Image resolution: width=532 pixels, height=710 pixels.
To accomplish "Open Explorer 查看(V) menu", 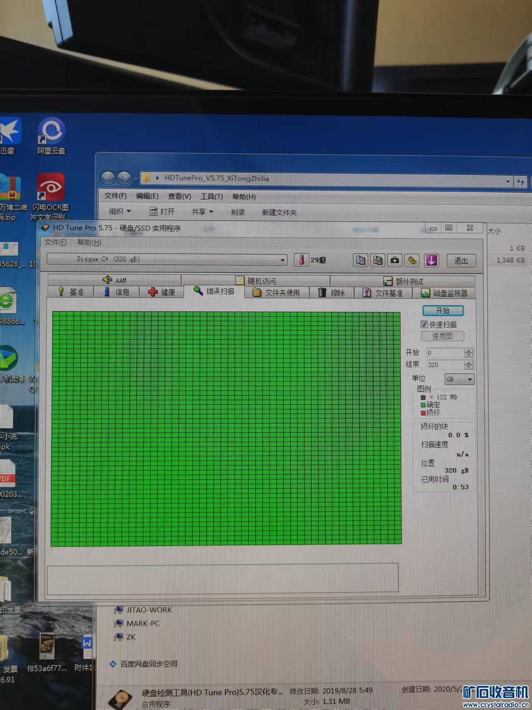I will coord(180,196).
